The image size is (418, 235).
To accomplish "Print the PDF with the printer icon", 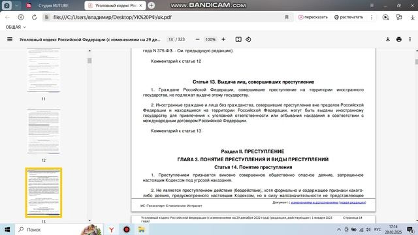I will click(x=399, y=39).
